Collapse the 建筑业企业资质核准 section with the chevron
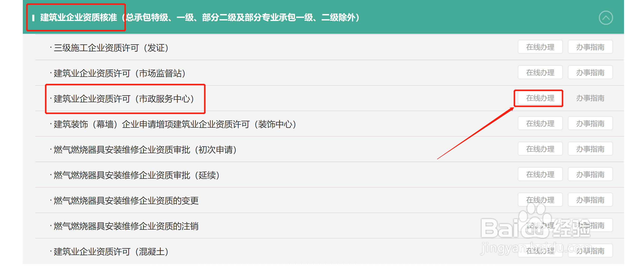This screenshot has width=626, height=269. click(605, 18)
